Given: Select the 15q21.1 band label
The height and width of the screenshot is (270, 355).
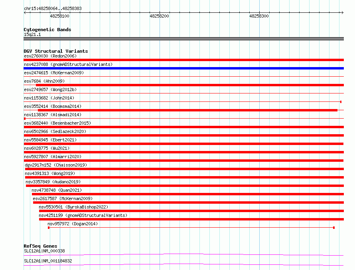Looking at the screenshot, I should coord(32,34).
